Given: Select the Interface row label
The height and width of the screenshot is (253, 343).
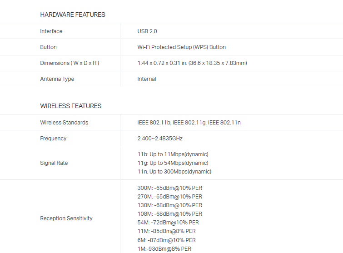Looking at the screenshot, I should [51, 31].
